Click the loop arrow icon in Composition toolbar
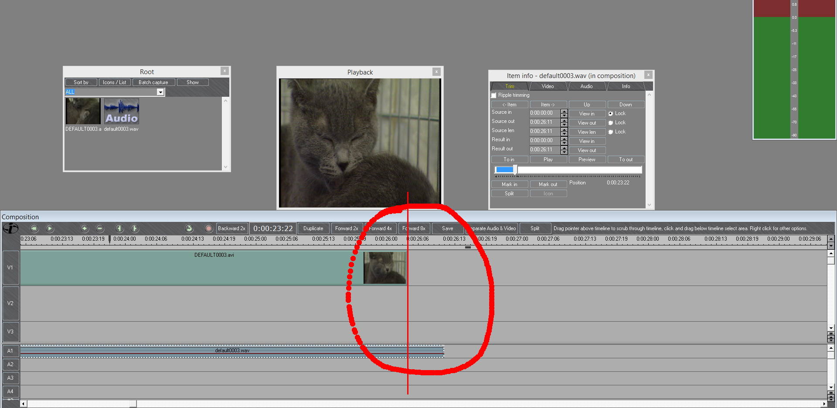 (189, 228)
